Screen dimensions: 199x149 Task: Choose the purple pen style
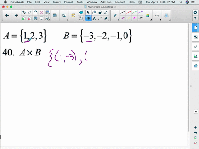pos(122,18)
